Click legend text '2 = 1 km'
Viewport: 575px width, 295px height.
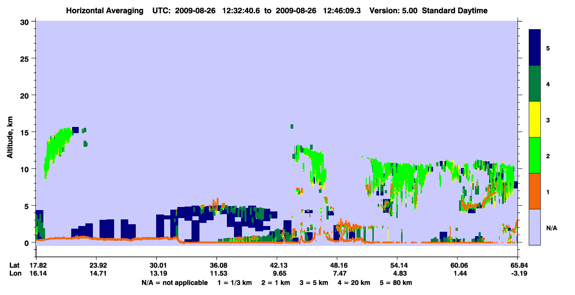(x=276, y=283)
